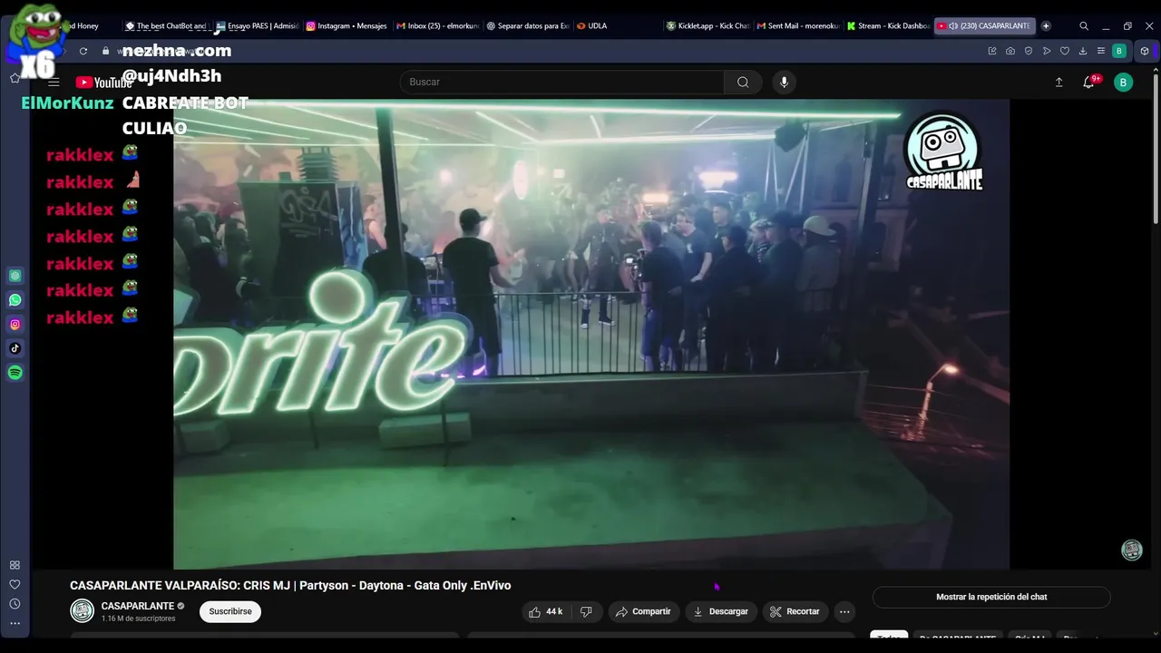Switch to Sent Mail tab
Viewport: 1161px width, 653px height.
click(x=798, y=26)
